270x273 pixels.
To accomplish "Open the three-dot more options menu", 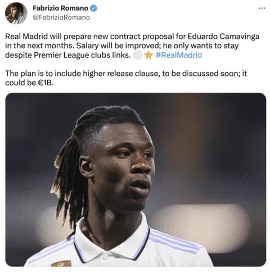I will pos(262,8).
